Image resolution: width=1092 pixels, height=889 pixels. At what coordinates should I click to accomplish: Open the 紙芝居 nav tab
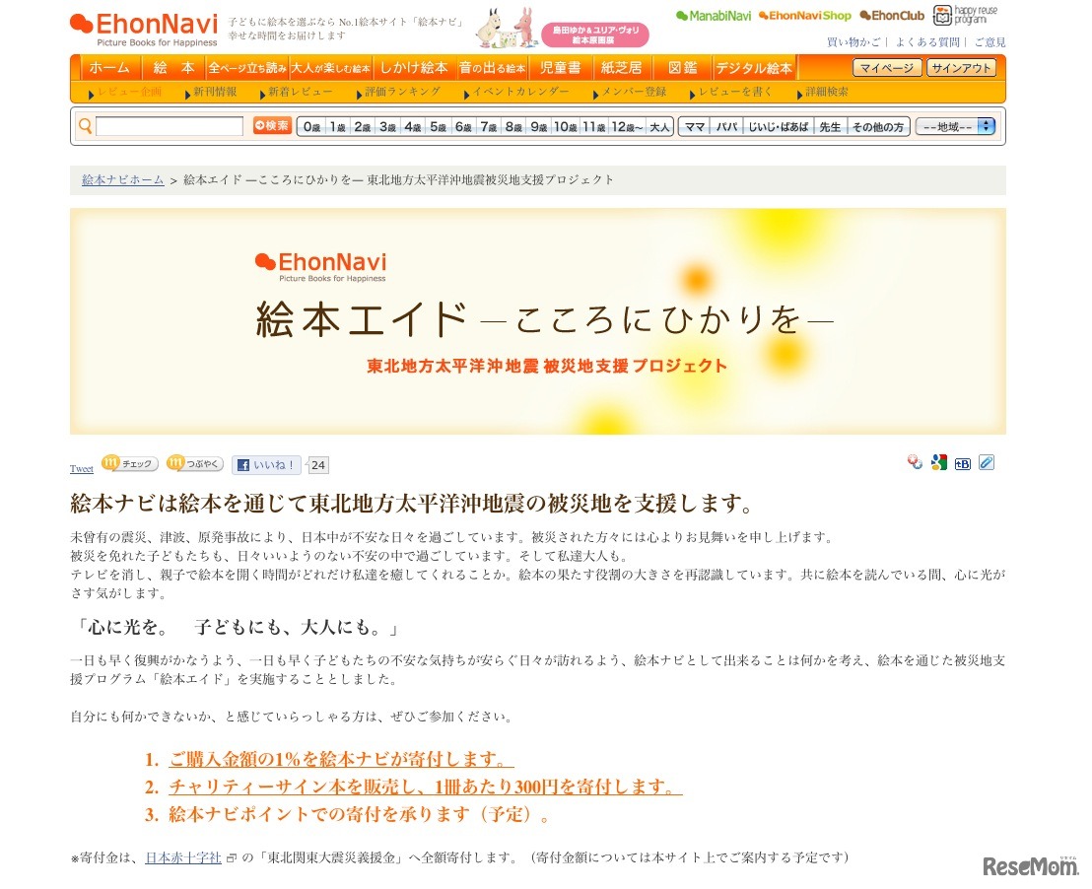tap(621, 68)
